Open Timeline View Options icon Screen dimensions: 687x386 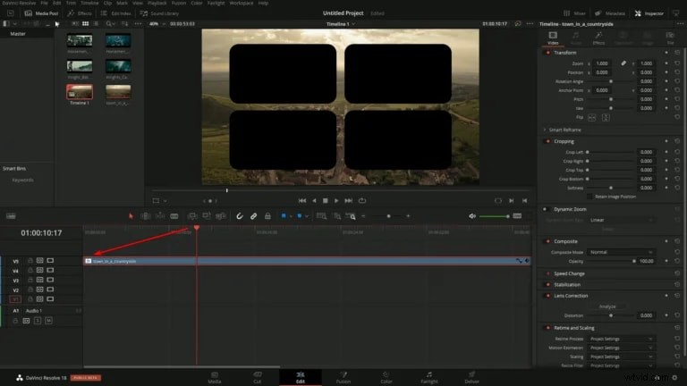pos(11,216)
